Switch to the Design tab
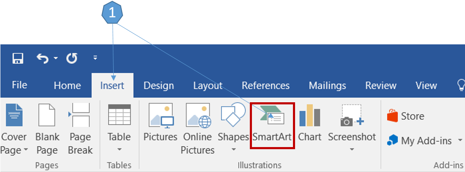 point(159,85)
